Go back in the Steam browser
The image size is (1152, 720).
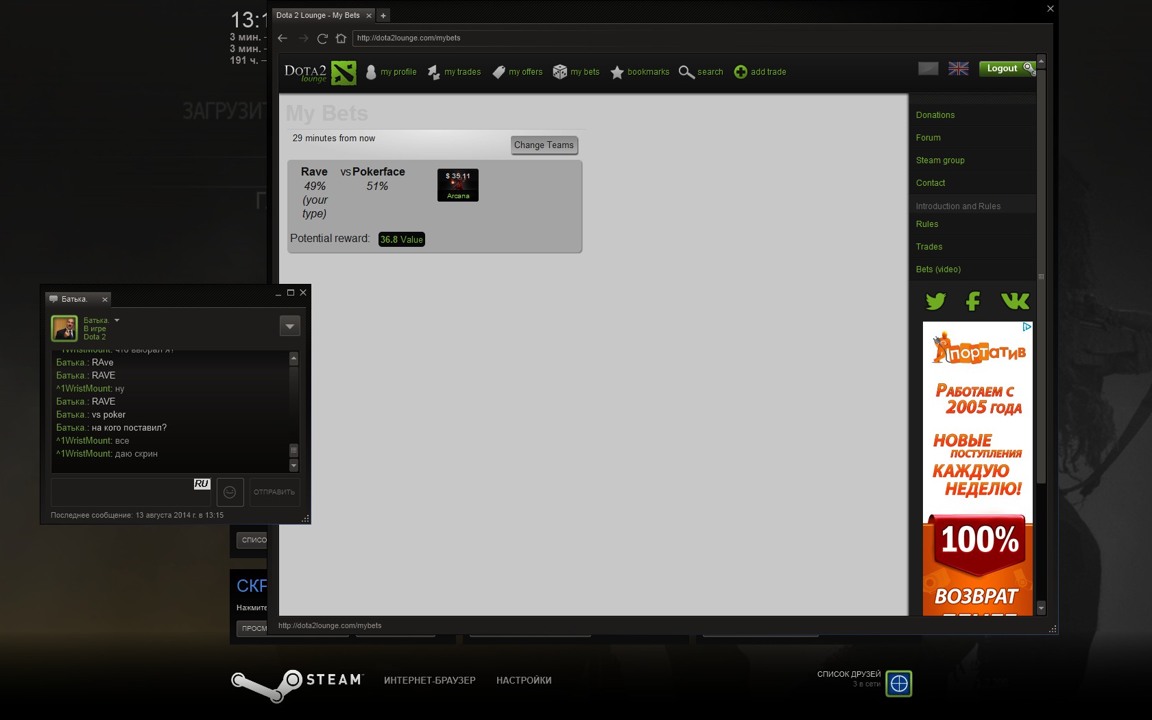coord(283,38)
